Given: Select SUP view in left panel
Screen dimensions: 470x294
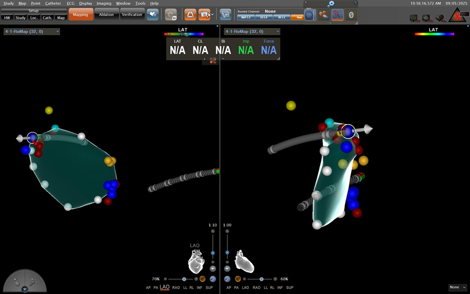Looking at the screenshot, I should pyautogui.click(x=209, y=287).
